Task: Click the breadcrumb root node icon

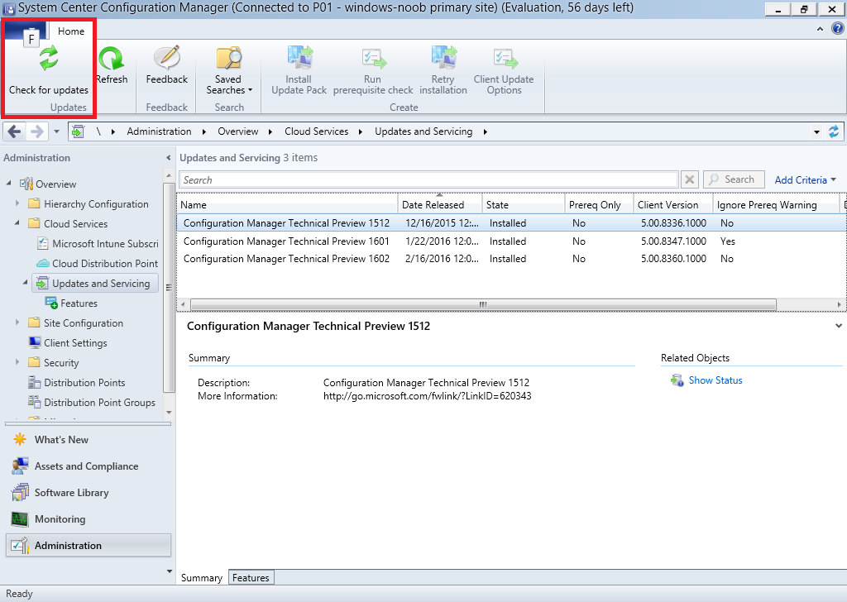Action: point(78,131)
